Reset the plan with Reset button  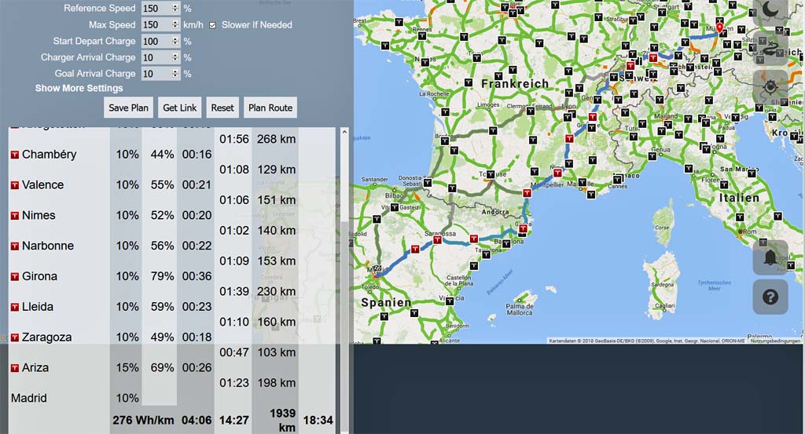(x=222, y=108)
